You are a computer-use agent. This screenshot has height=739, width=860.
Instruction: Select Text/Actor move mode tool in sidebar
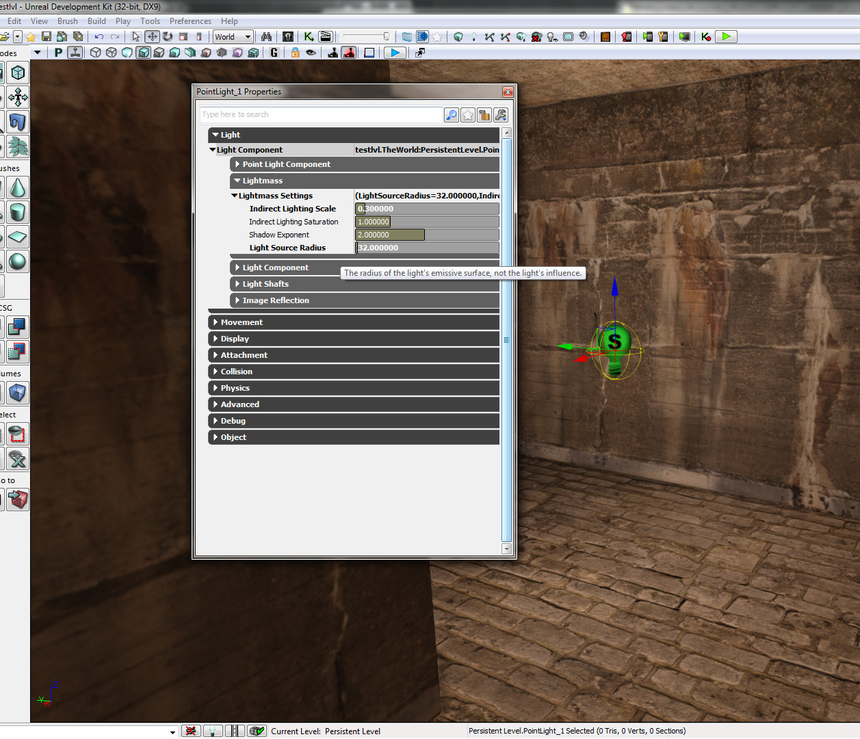pyautogui.click(x=18, y=97)
